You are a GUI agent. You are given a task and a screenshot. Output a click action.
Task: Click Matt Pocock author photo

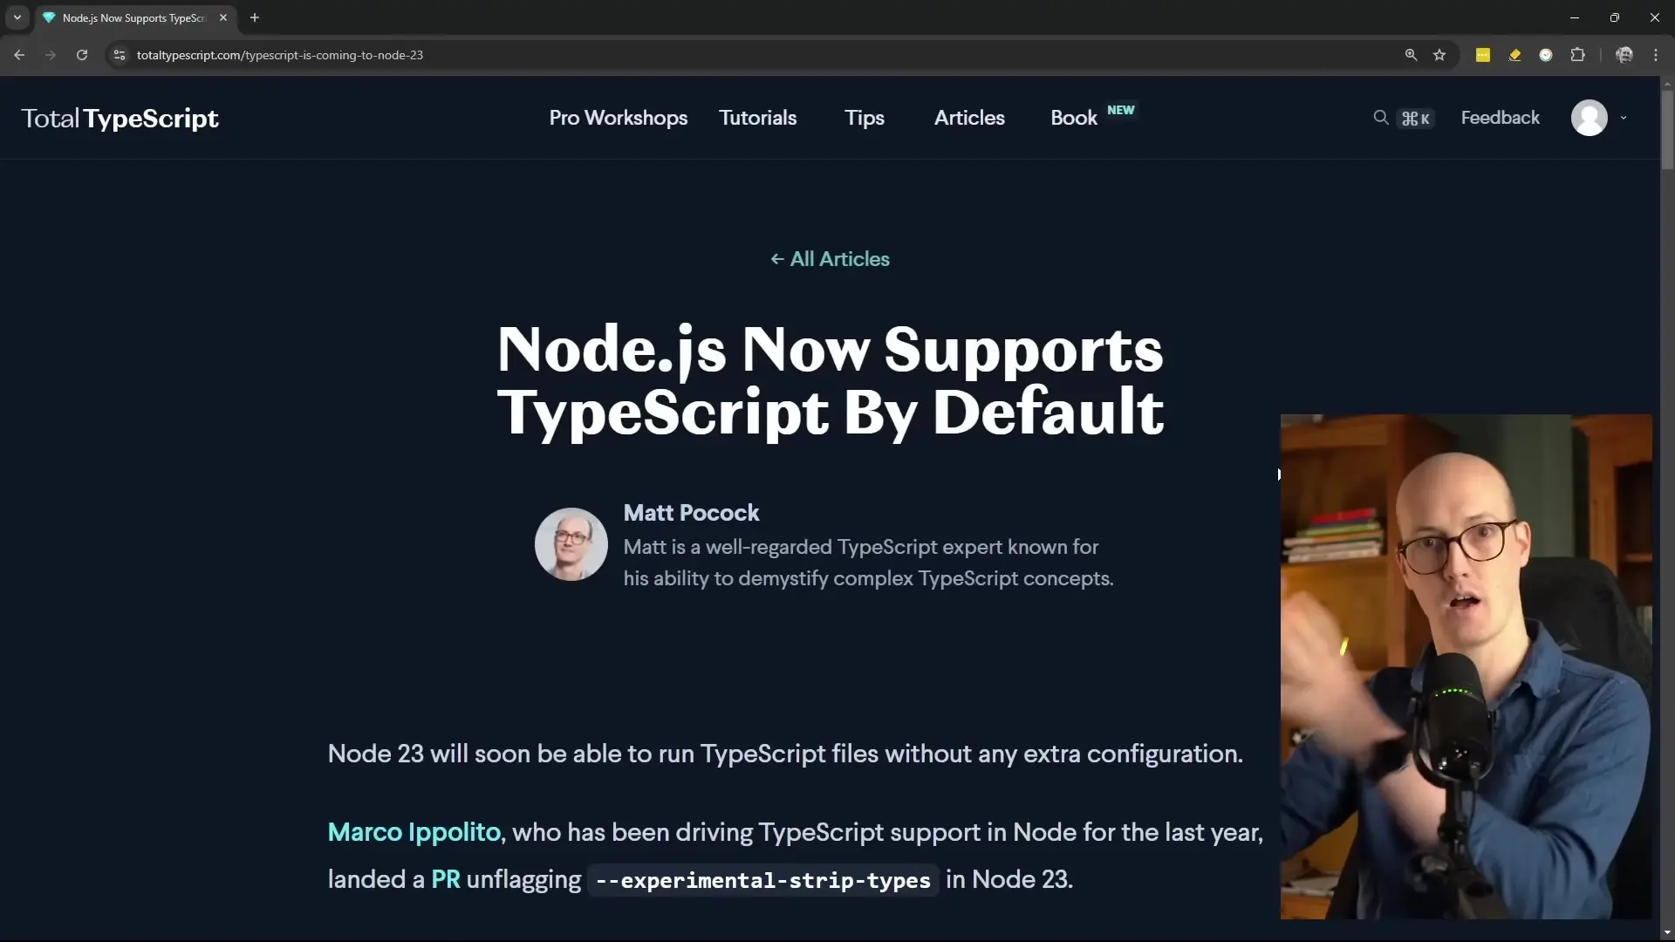[x=571, y=544]
